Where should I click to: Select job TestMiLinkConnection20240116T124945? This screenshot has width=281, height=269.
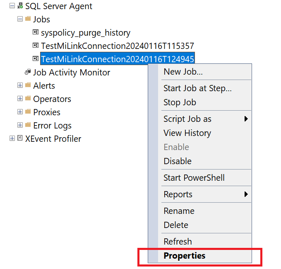point(118,59)
